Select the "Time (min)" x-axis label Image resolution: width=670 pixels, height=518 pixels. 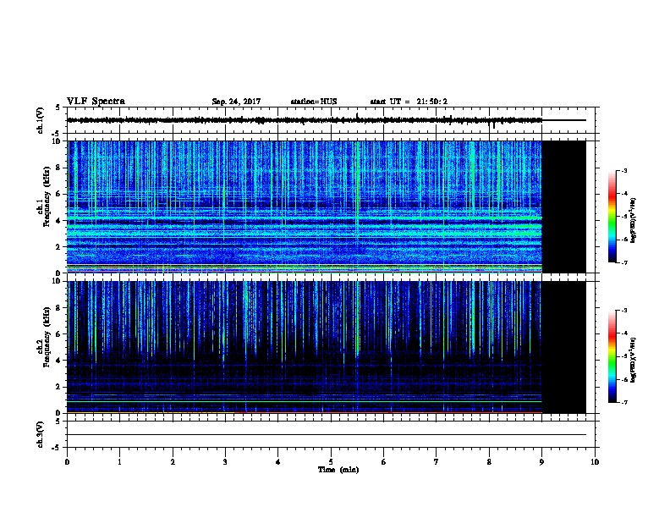click(338, 470)
